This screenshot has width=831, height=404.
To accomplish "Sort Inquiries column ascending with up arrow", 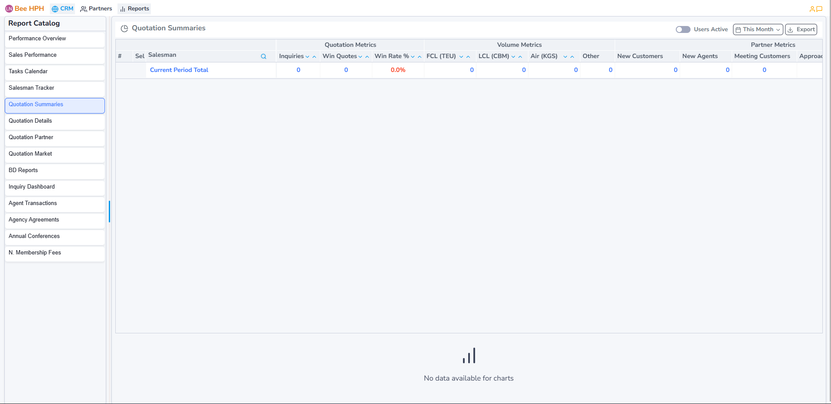I will pos(314,57).
